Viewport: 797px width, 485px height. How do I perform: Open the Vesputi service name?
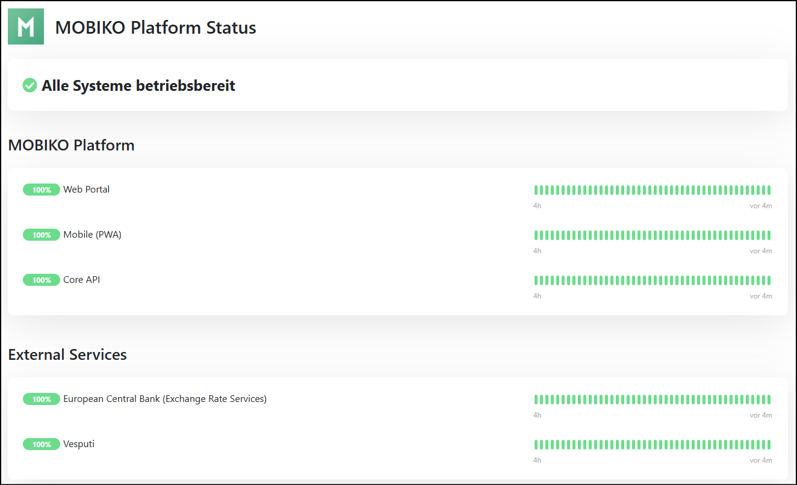(79, 444)
